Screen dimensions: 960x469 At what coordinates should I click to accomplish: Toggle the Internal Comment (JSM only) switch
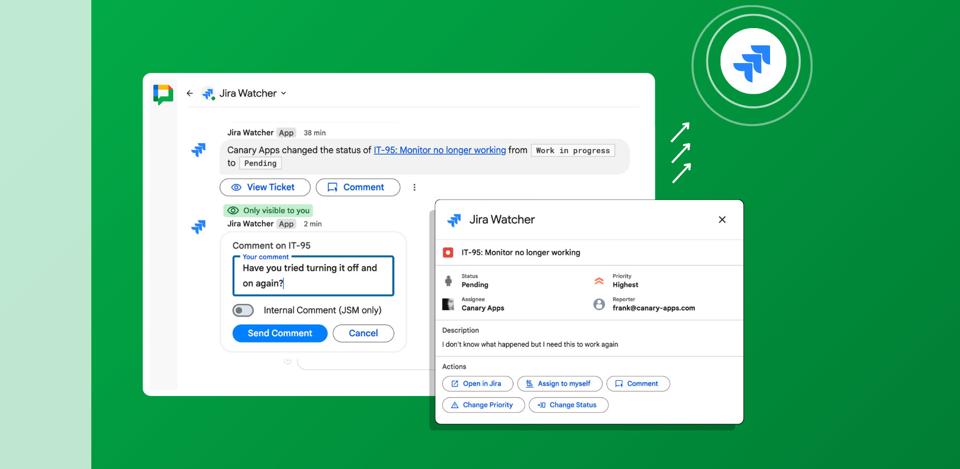tap(243, 311)
